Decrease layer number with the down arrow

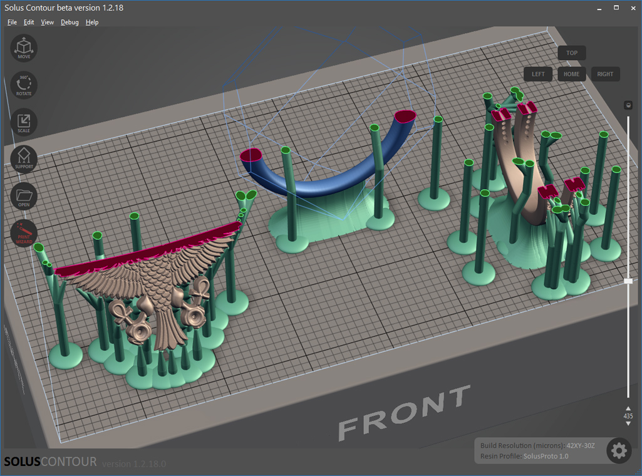628,423
